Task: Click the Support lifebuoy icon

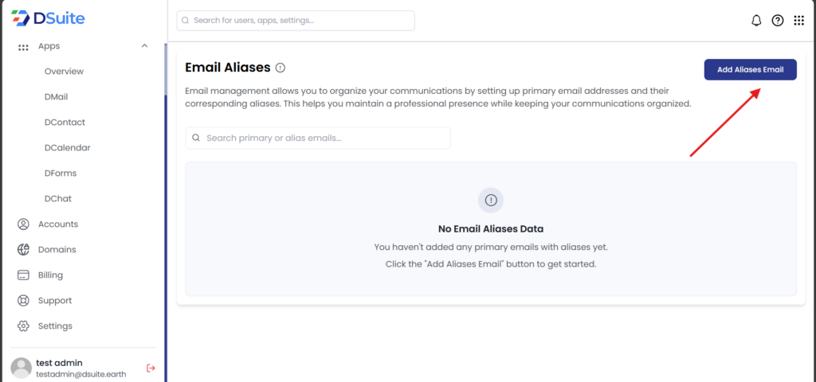Action: (23, 301)
